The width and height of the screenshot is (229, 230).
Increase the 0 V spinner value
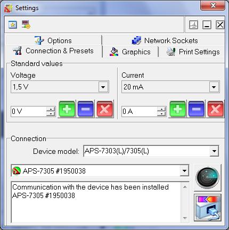51,109
